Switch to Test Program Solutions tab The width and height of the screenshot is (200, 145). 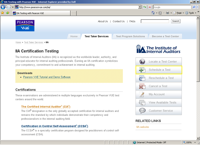[130, 36]
